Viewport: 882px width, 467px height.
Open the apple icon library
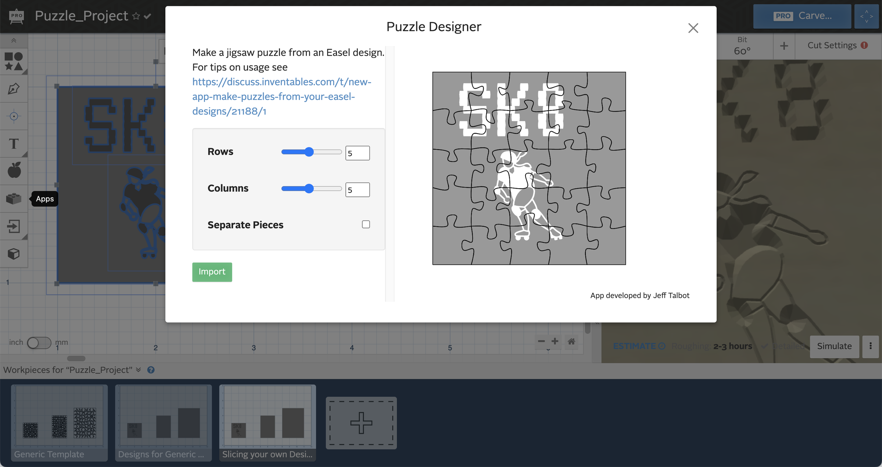coord(14,171)
